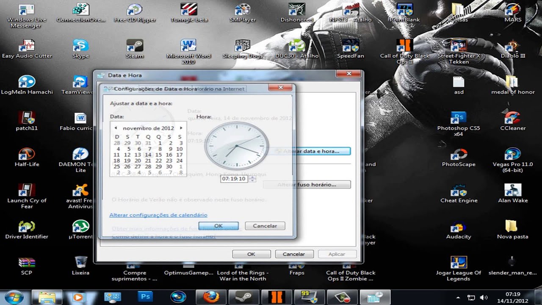Launch Steam desktop shortcut

tap(135, 49)
